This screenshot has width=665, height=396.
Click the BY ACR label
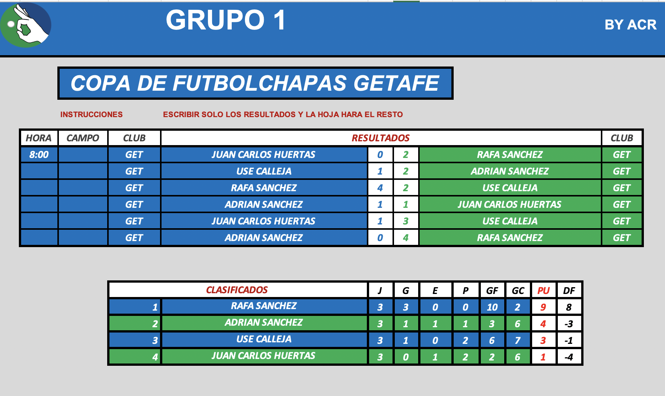[630, 25]
